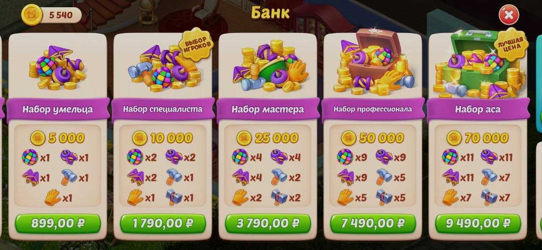Tap the Набор умельца treasure pile image
Viewport: 542px width, 250px height.
(58, 68)
